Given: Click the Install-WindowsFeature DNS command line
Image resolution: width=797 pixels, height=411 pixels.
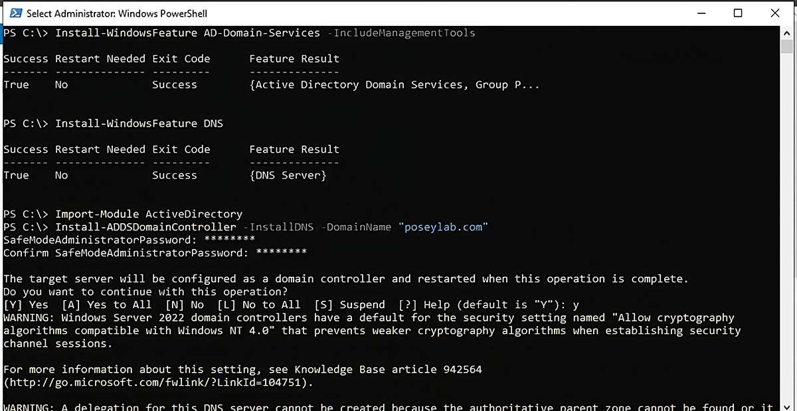Looking at the screenshot, I should [139, 123].
